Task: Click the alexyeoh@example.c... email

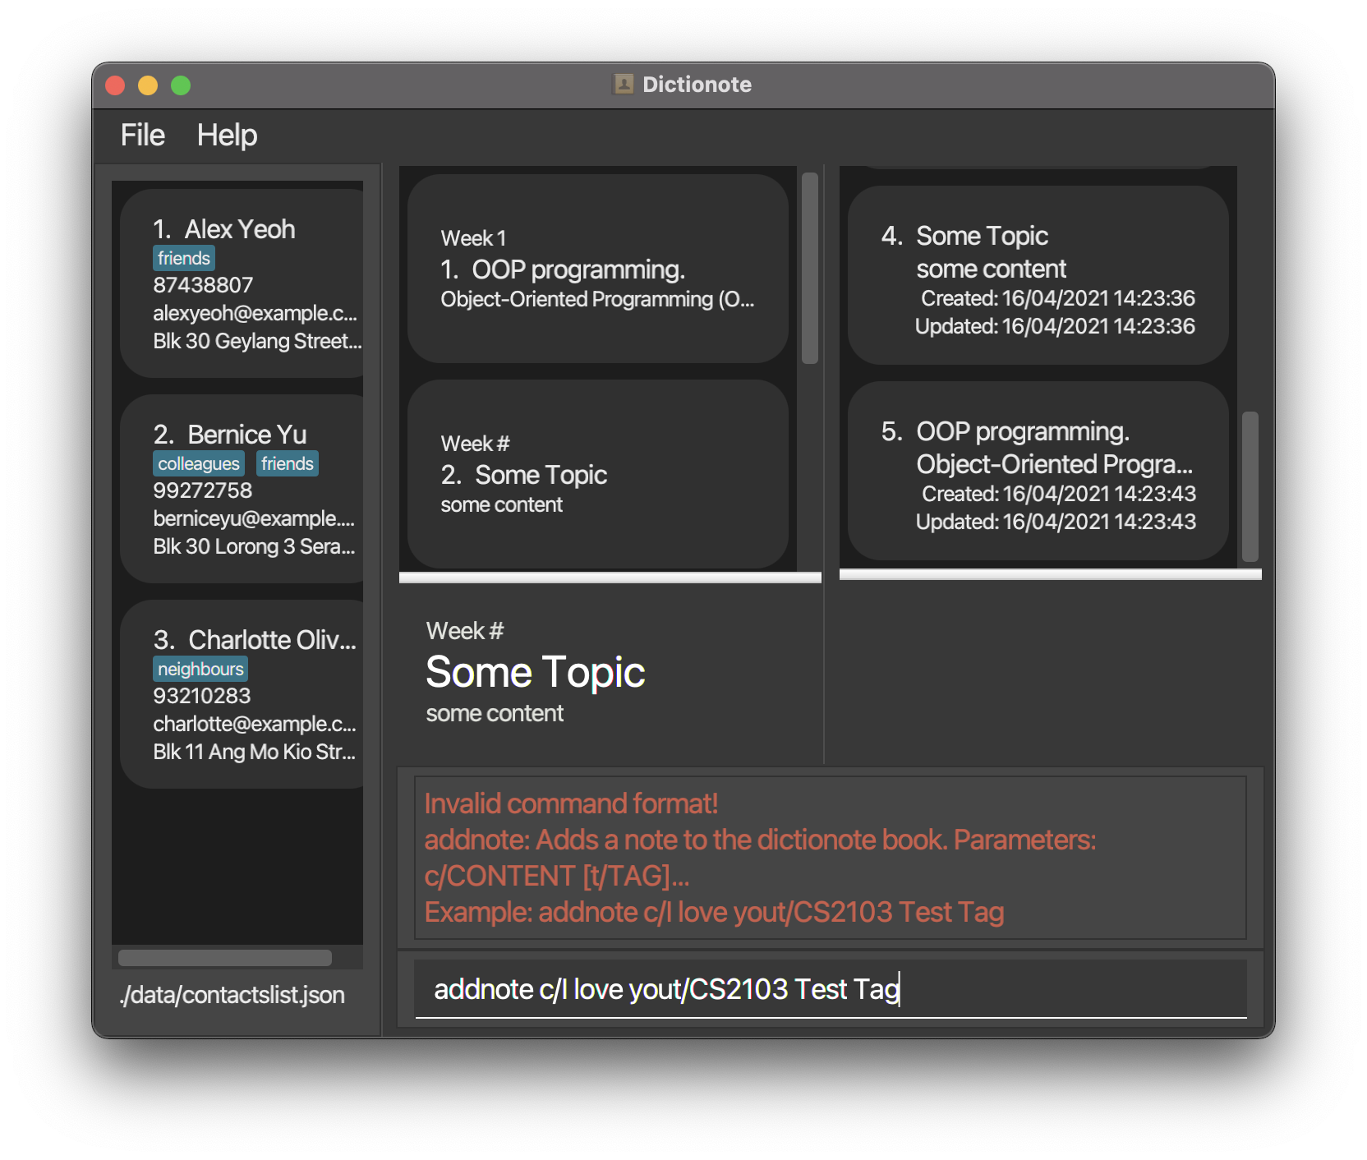Action: click(255, 313)
